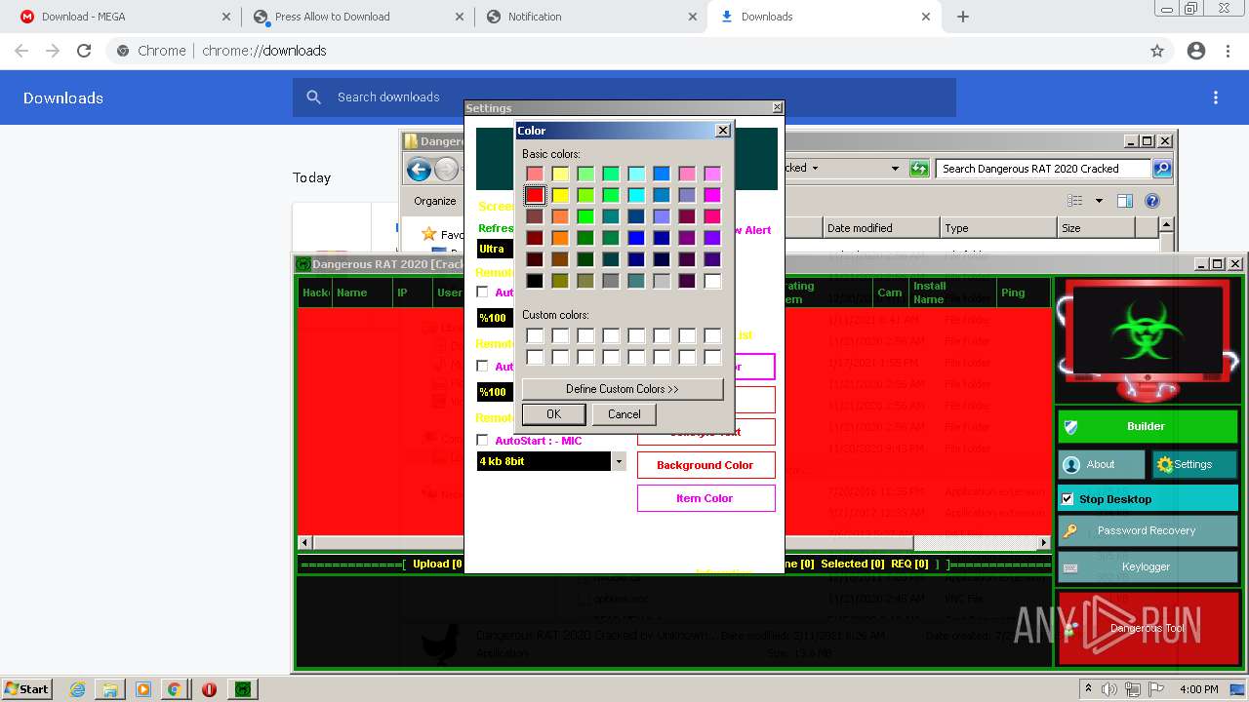Reload the Chrome page
The height and width of the screenshot is (702, 1249).
[84, 51]
